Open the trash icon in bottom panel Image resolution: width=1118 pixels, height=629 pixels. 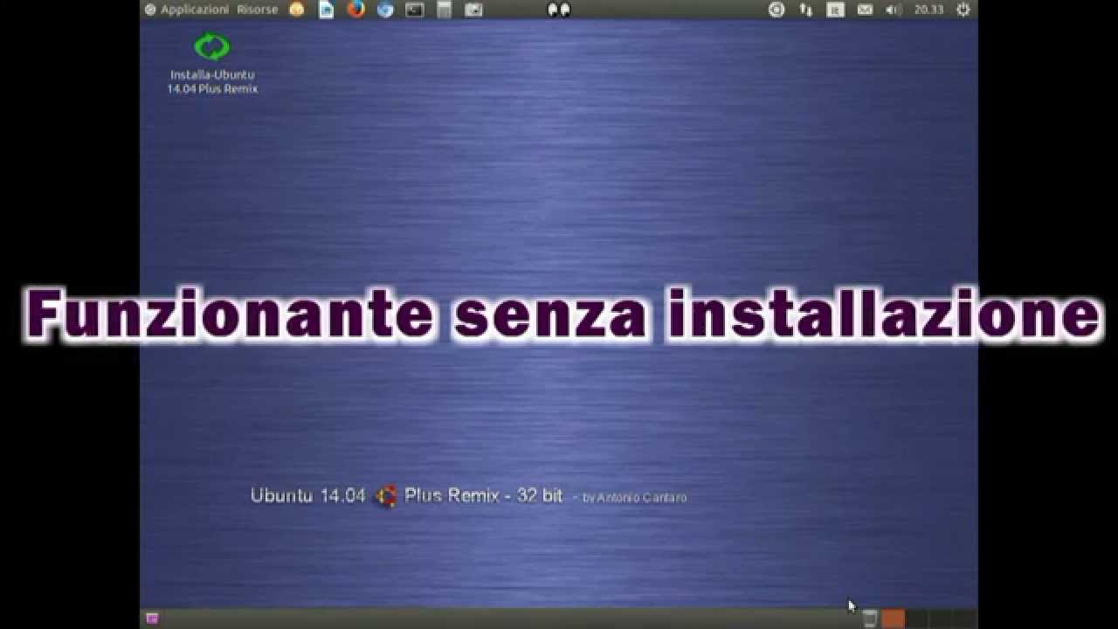(869, 619)
